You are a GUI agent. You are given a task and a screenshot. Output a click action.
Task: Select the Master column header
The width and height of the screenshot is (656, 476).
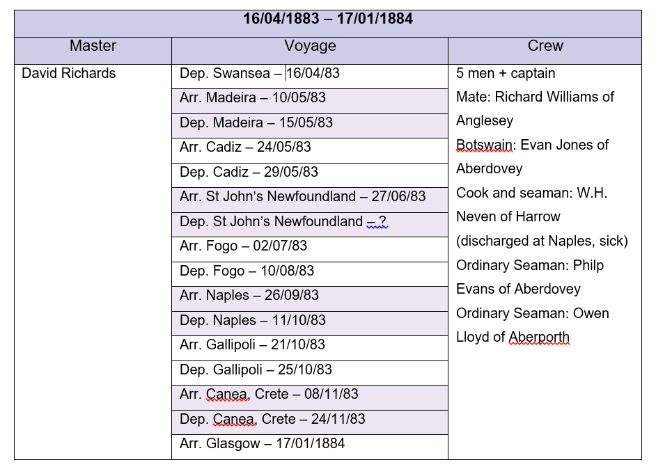coord(93,47)
